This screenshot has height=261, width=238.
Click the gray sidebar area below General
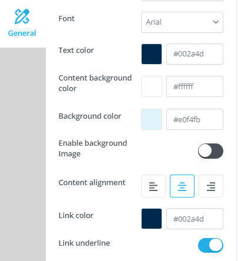click(x=23, y=154)
